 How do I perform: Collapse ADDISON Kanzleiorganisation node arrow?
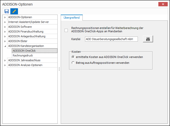pos(5,46)
